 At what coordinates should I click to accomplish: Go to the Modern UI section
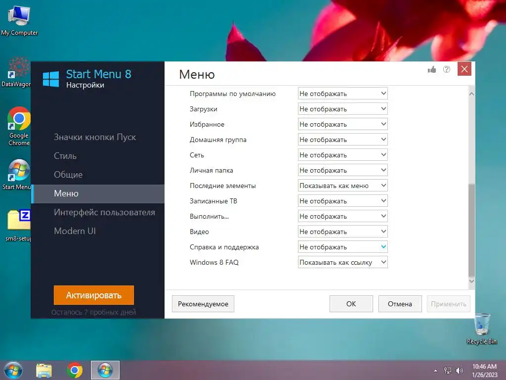(x=75, y=231)
